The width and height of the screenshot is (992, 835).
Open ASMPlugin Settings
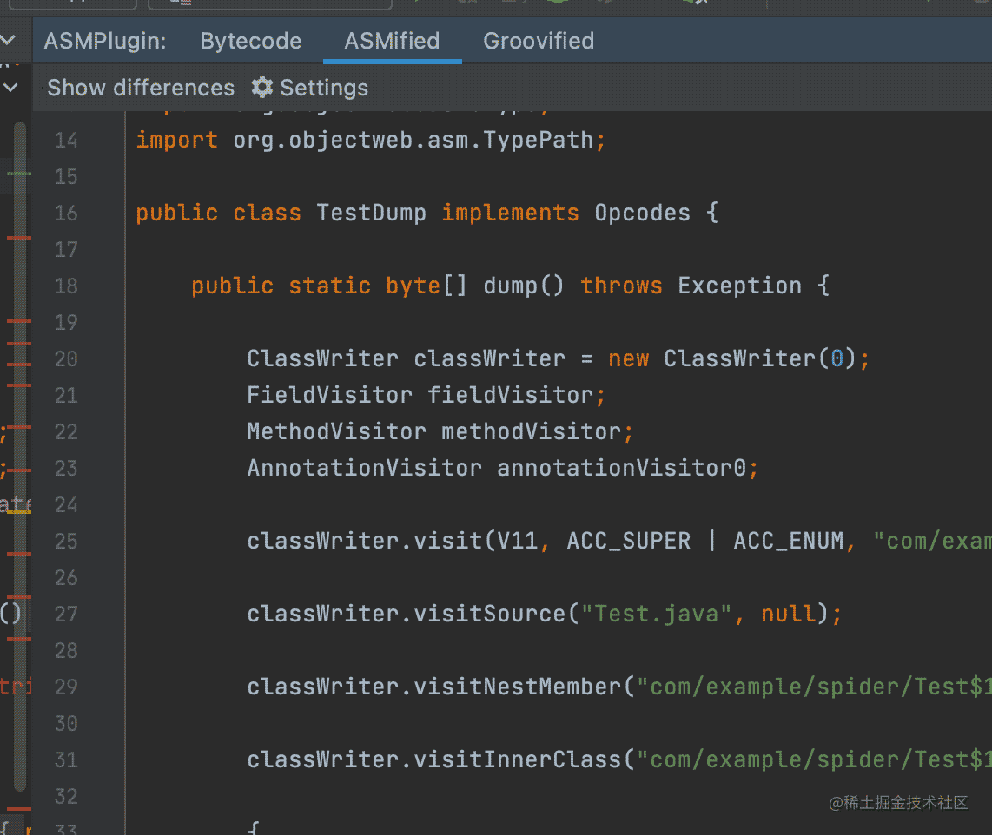coord(310,88)
